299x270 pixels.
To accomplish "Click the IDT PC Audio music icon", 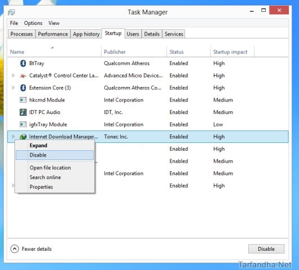I will click(x=23, y=112).
